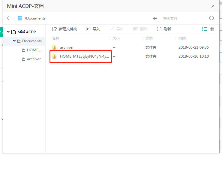Click the /Documents path text

[x=35, y=18]
